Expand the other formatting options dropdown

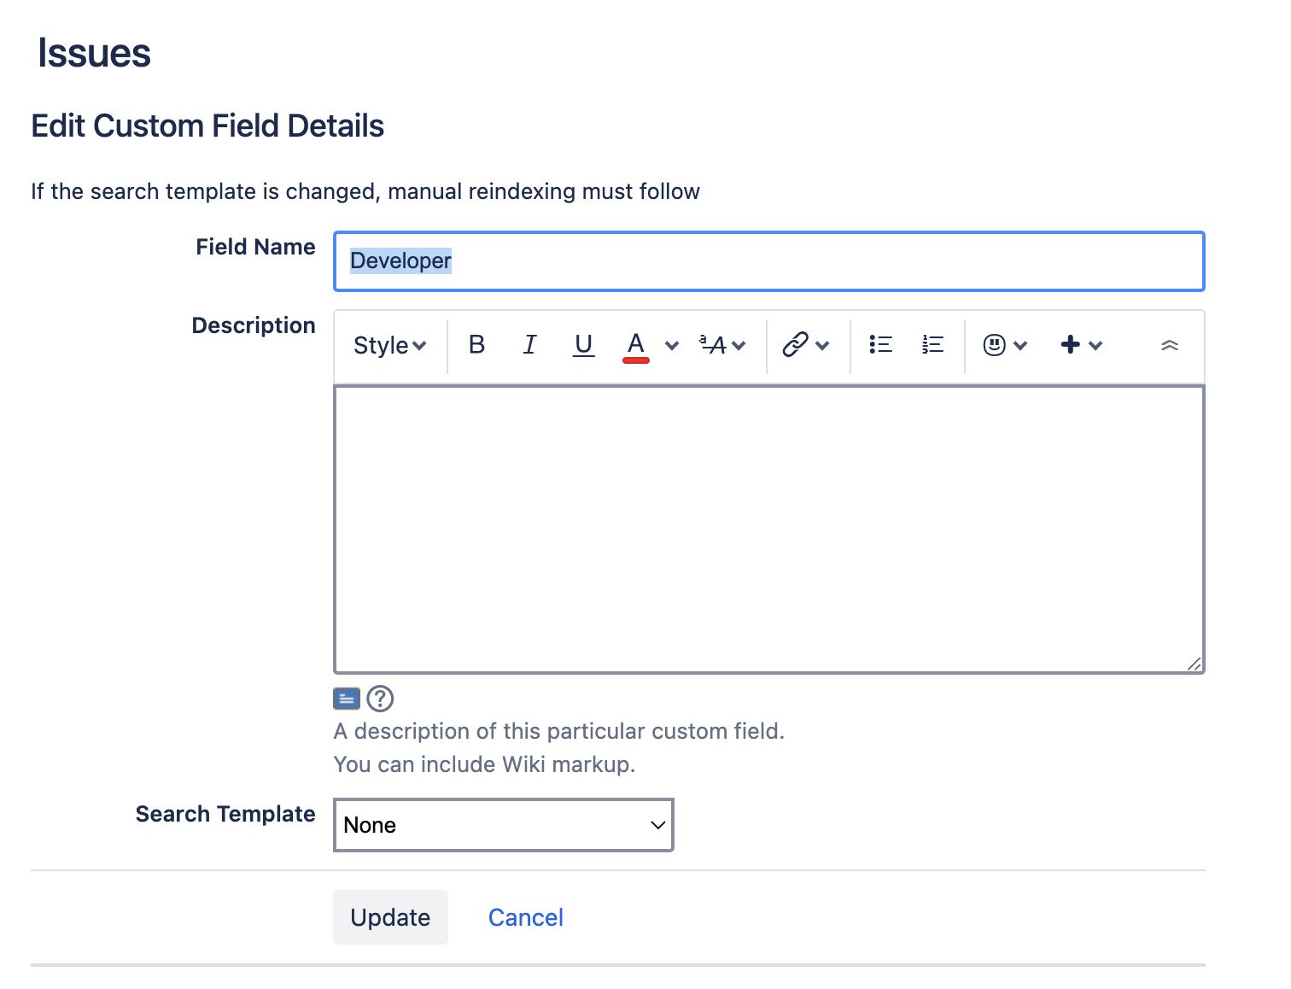pyautogui.click(x=722, y=345)
